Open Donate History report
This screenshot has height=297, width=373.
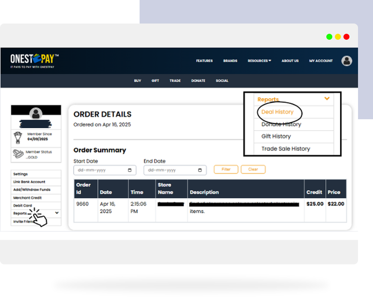click(281, 124)
